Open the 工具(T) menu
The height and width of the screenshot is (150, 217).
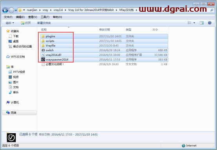[45, 17]
